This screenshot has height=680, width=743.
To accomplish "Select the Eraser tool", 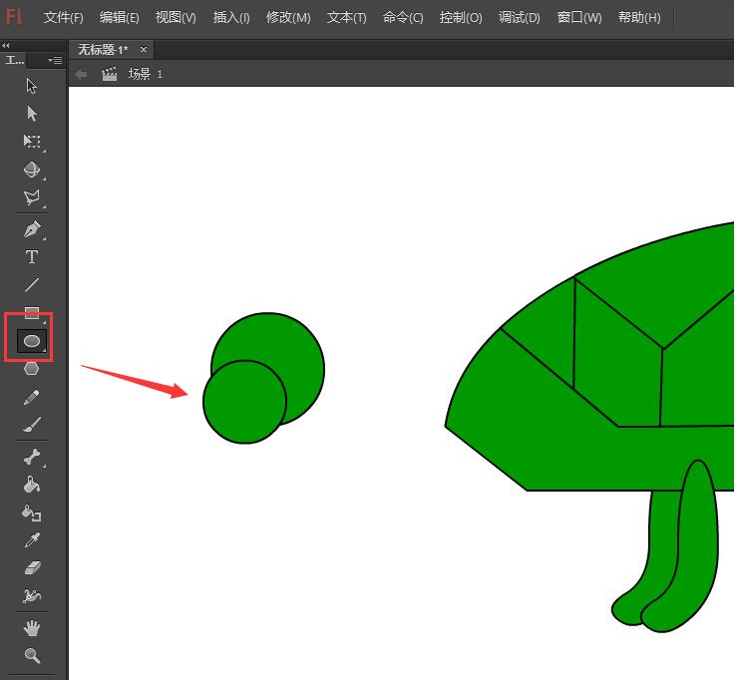I will pyautogui.click(x=32, y=568).
